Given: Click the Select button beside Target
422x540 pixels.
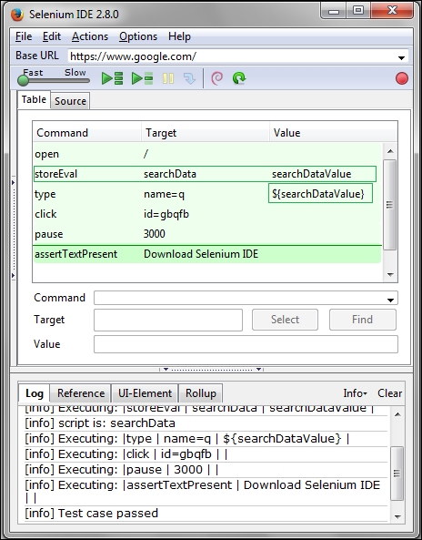Looking at the screenshot, I should coord(285,320).
